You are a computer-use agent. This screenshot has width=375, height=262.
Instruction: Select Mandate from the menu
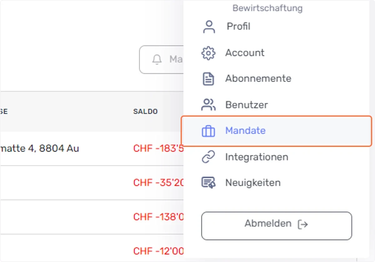(277, 131)
